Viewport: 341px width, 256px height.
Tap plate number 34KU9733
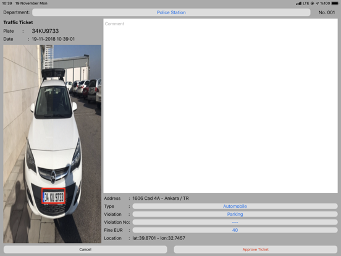click(x=45, y=31)
